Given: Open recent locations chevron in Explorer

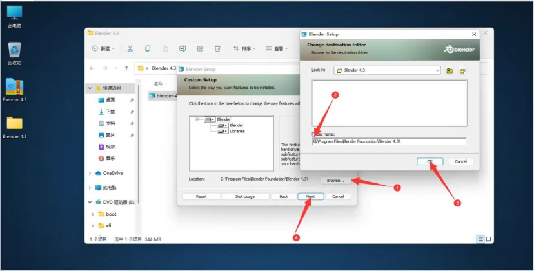Looking at the screenshot, I should tap(116, 68).
